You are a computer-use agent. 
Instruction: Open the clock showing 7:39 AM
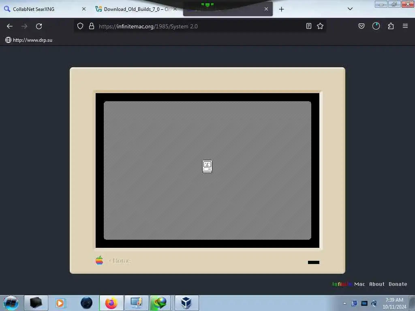(x=394, y=303)
